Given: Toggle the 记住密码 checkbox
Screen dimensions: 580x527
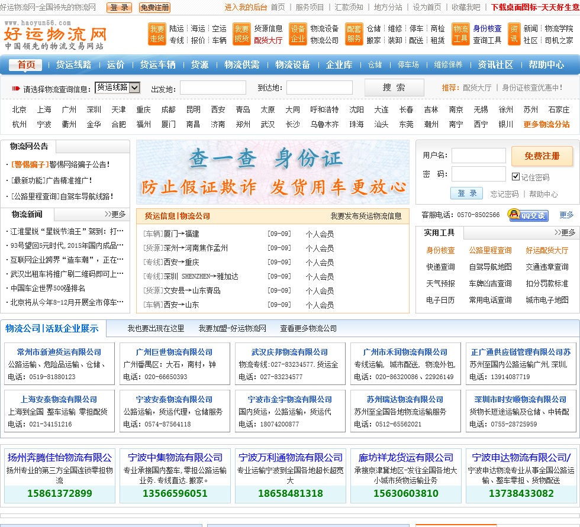Looking at the screenshot, I should tap(515, 177).
